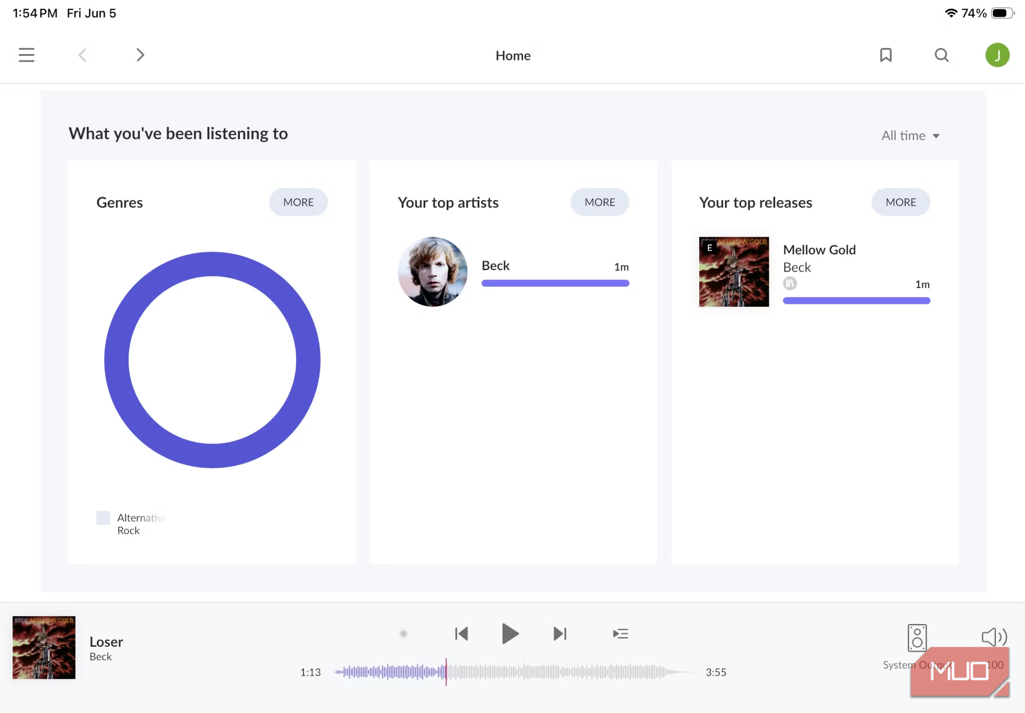This screenshot has width=1025, height=713.
Task: Skip to the previous track
Action: [461, 633]
